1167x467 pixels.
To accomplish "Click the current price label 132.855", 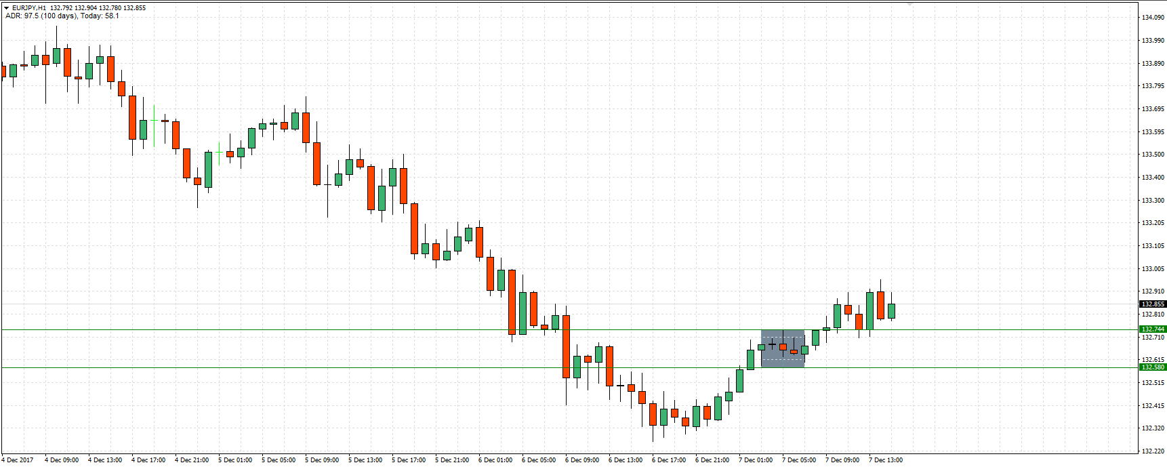I will pos(1153,304).
